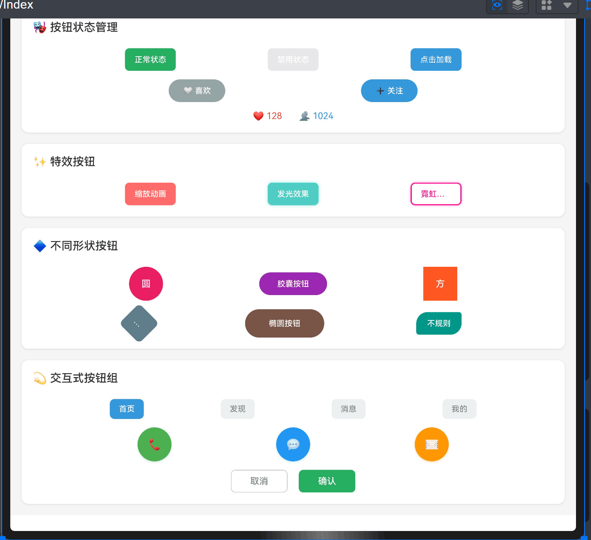Toggle the 关注 follow button
Image resolution: width=591 pixels, height=540 pixels.
[x=389, y=91]
